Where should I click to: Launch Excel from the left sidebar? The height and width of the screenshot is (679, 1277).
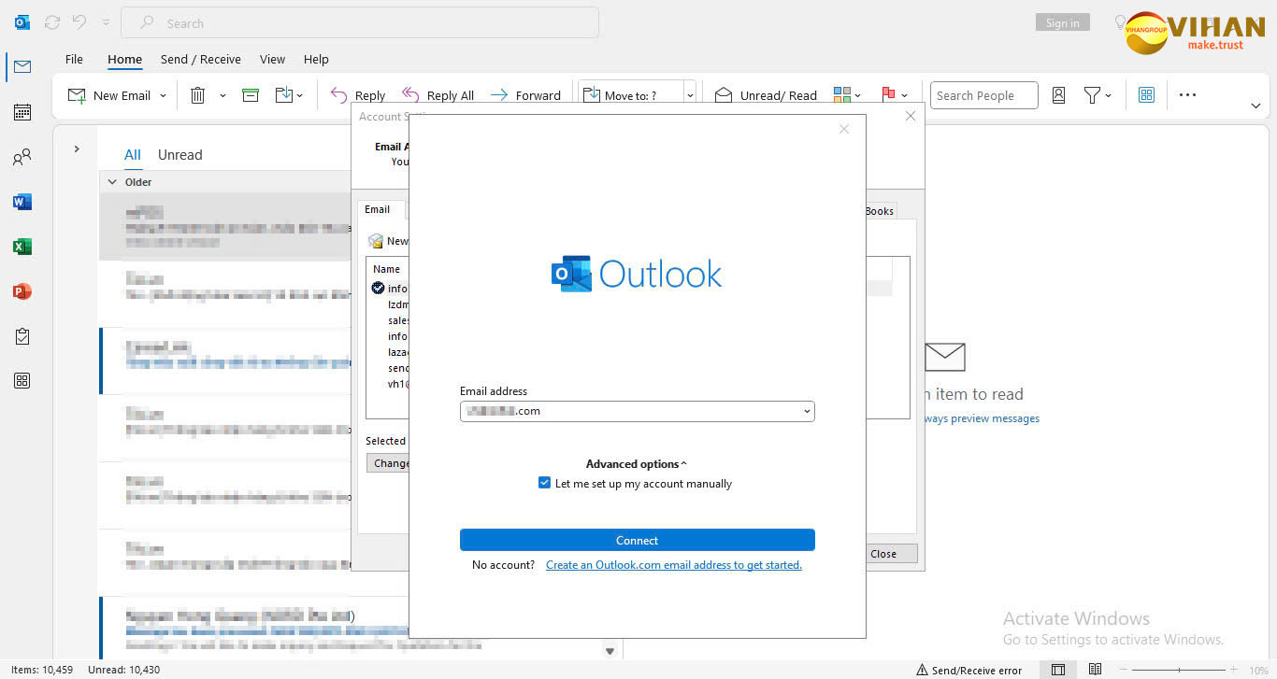click(22, 247)
